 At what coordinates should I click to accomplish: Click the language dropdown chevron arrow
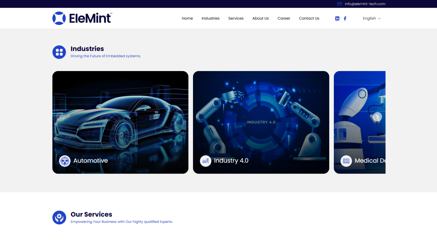tap(379, 19)
